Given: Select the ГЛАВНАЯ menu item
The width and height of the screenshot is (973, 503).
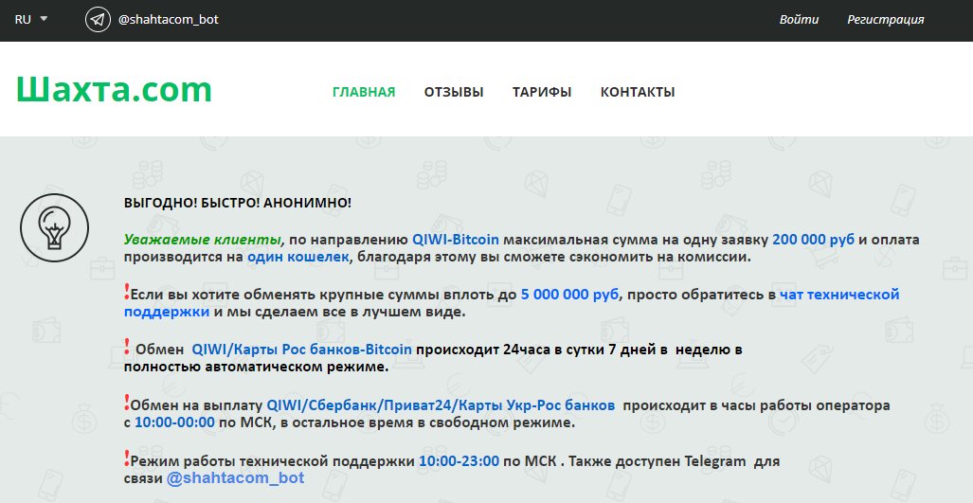Looking at the screenshot, I should click(x=364, y=92).
